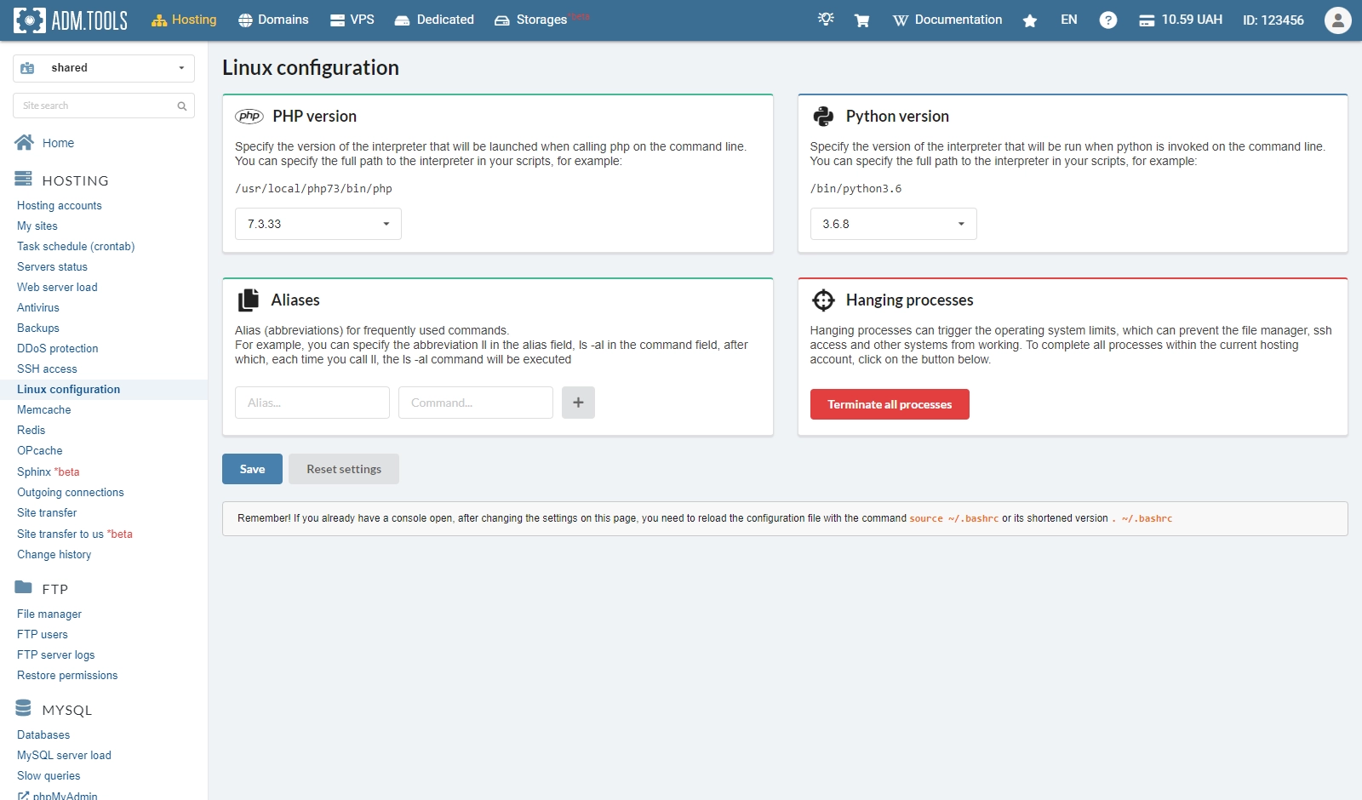
Task: Expand the shared account selector
Action: (x=104, y=68)
